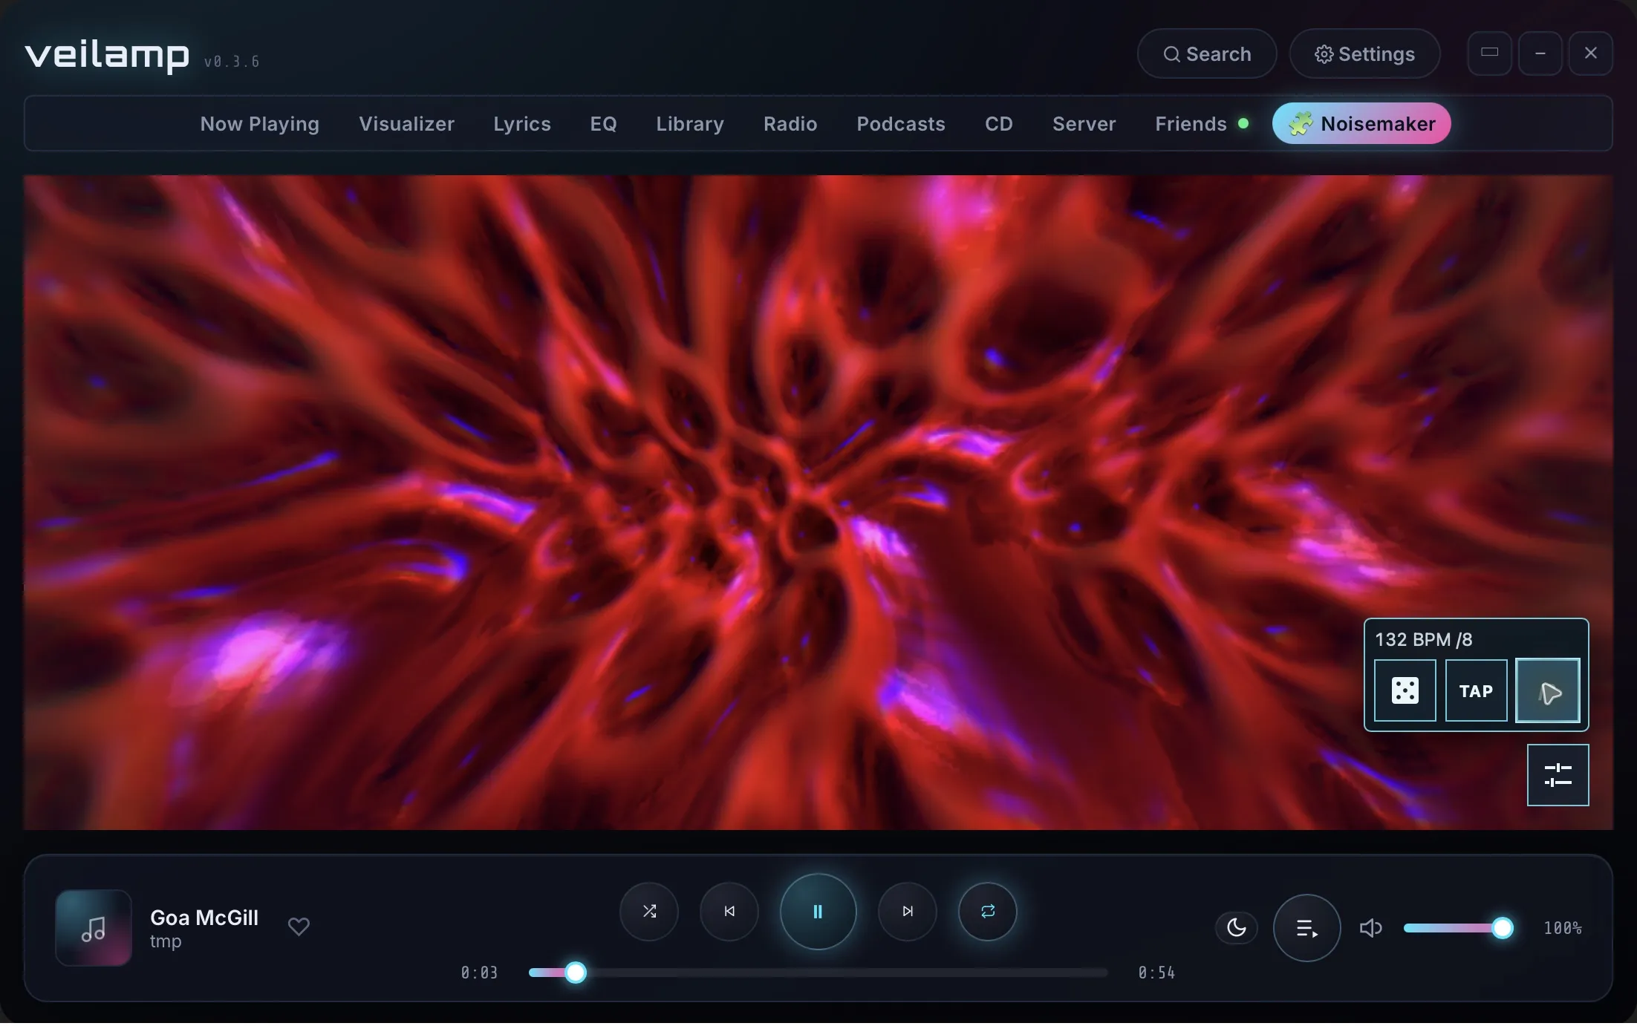Image resolution: width=1637 pixels, height=1026 pixels.
Task: Click the artist name tmp
Action: point(166,943)
